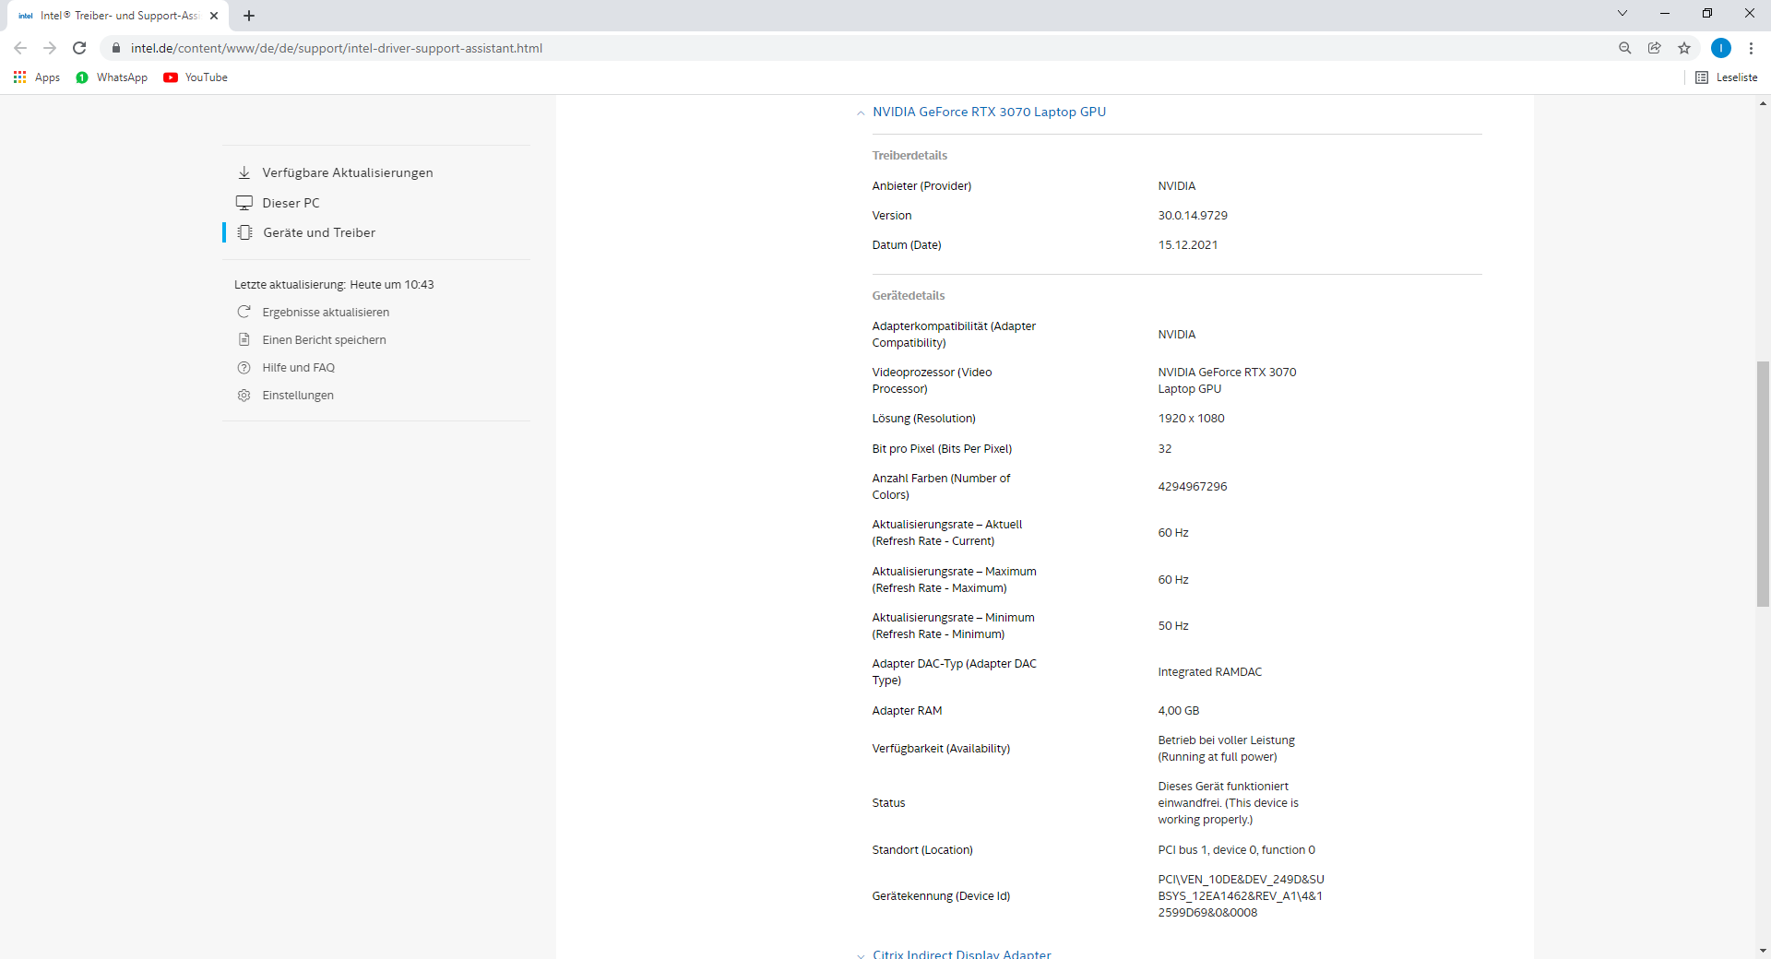Click the tab search chevron

(1622, 13)
